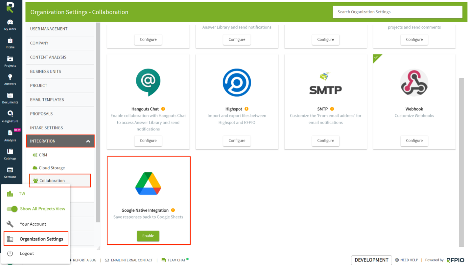The image size is (470, 265).
Task: Open the Intake section icon
Action: point(10,41)
